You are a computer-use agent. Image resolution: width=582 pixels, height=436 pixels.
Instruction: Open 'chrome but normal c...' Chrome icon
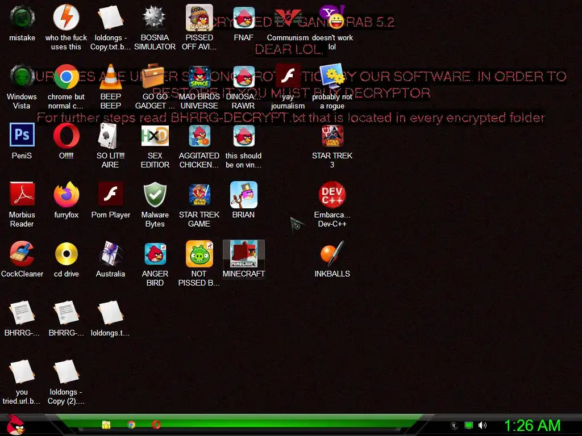click(66, 77)
